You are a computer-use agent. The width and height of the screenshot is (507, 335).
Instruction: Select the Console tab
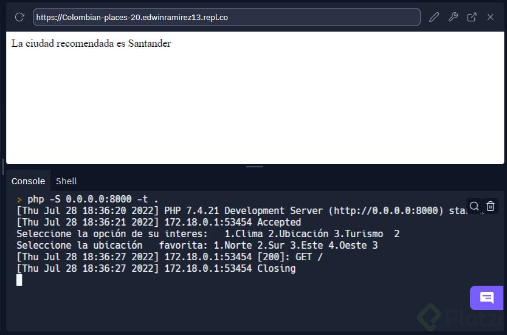28,181
